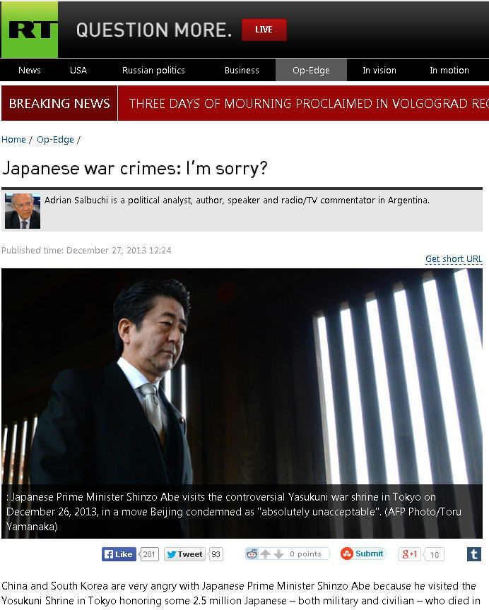Click the RT green logo
Viewport: 489px width, 610px height.
coord(30,30)
